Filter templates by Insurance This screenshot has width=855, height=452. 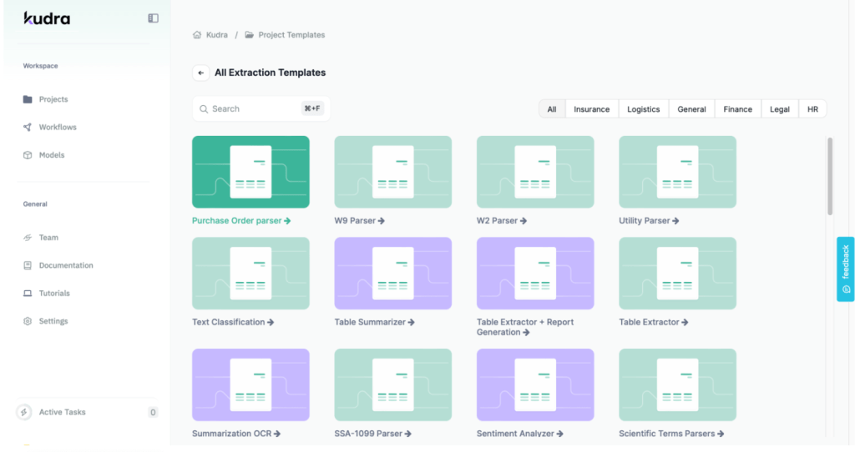click(592, 109)
